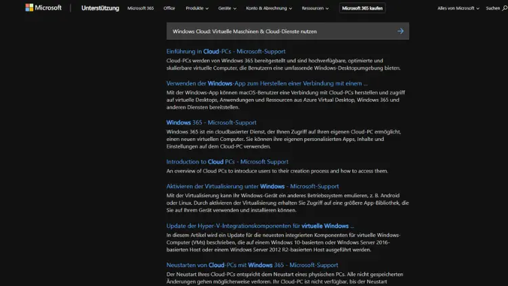Screen dimensions: 508x286
Task: Click the Microsoft 365 kaufen button
Action: pos(362,8)
